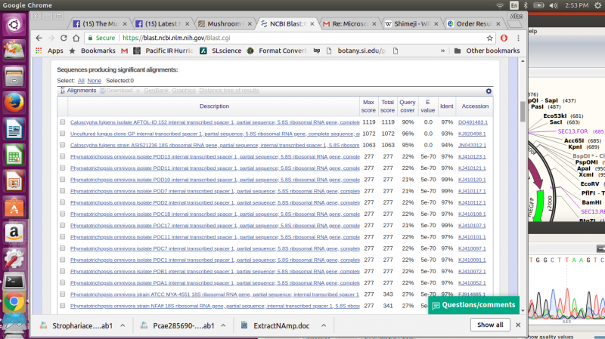
Task: Open the keyboard language En indicator
Action: click(x=514, y=5)
